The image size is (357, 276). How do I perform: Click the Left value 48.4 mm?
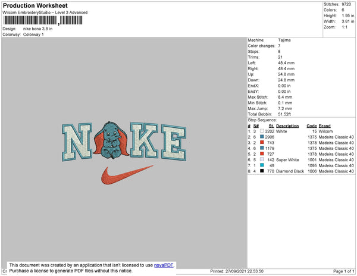click(x=286, y=63)
